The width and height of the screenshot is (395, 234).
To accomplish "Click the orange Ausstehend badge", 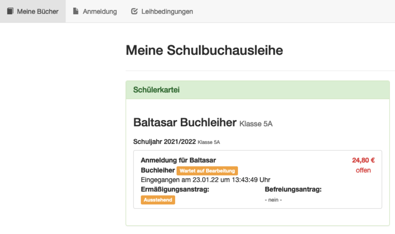I will 158,200.
